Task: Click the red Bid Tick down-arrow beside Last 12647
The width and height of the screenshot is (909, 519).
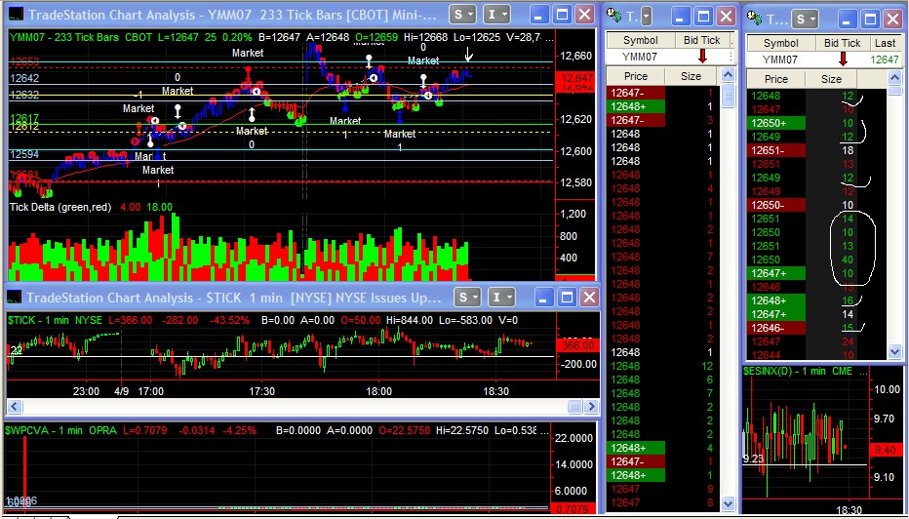Action: [843, 60]
